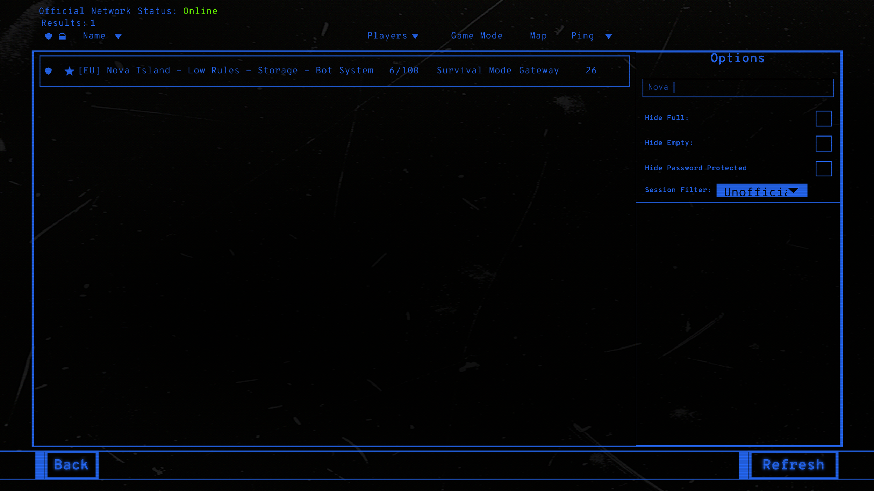Screen dimensions: 874x491
Task: Click the shield icon in column header
Action: 49,36
